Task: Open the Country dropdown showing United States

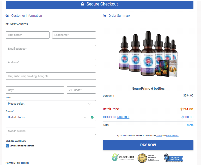Action: [x=51, y=117]
